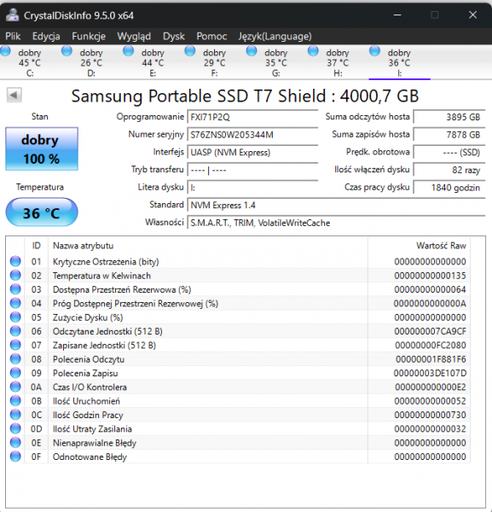Click status orb for Polecenia Odczytu row
The width and height of the screenshot is (492, 512).
15,359
